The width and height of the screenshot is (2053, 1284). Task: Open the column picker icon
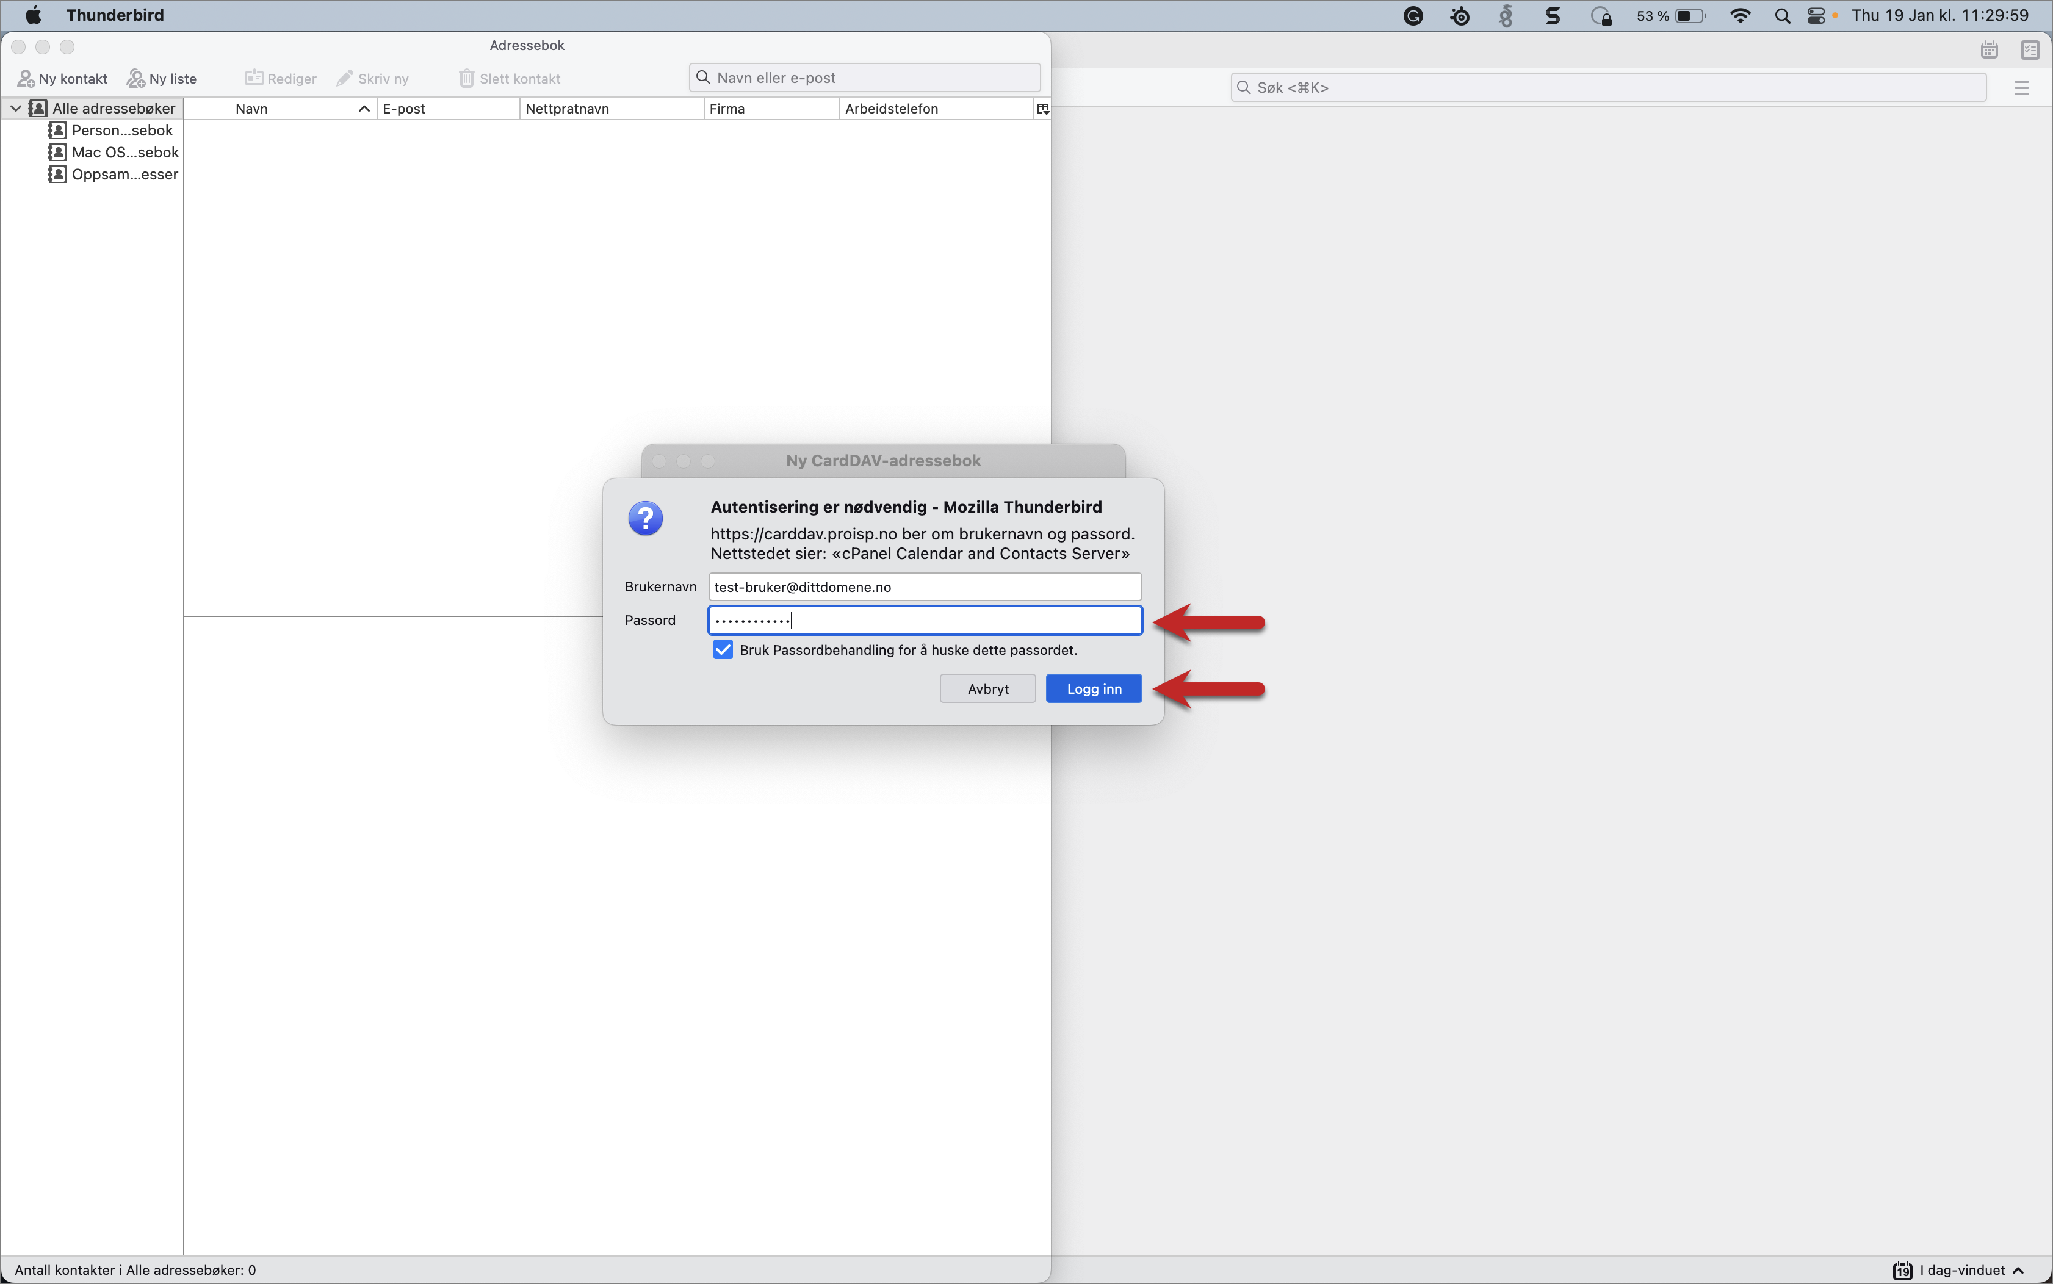tap(1042, 109)
